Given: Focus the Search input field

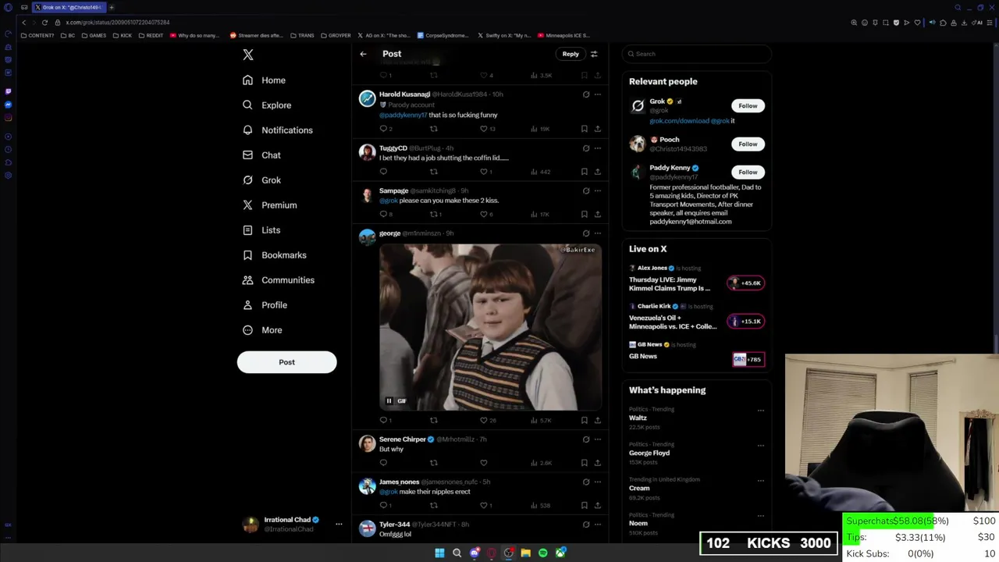Looking at the screenshot, I should pyautogui.click(x=697, y=54).
